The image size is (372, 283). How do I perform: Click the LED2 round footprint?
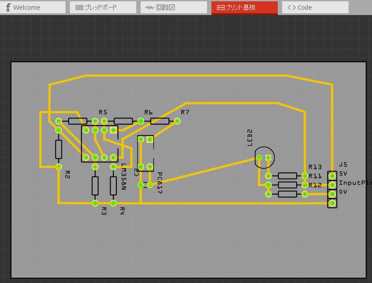265,158
